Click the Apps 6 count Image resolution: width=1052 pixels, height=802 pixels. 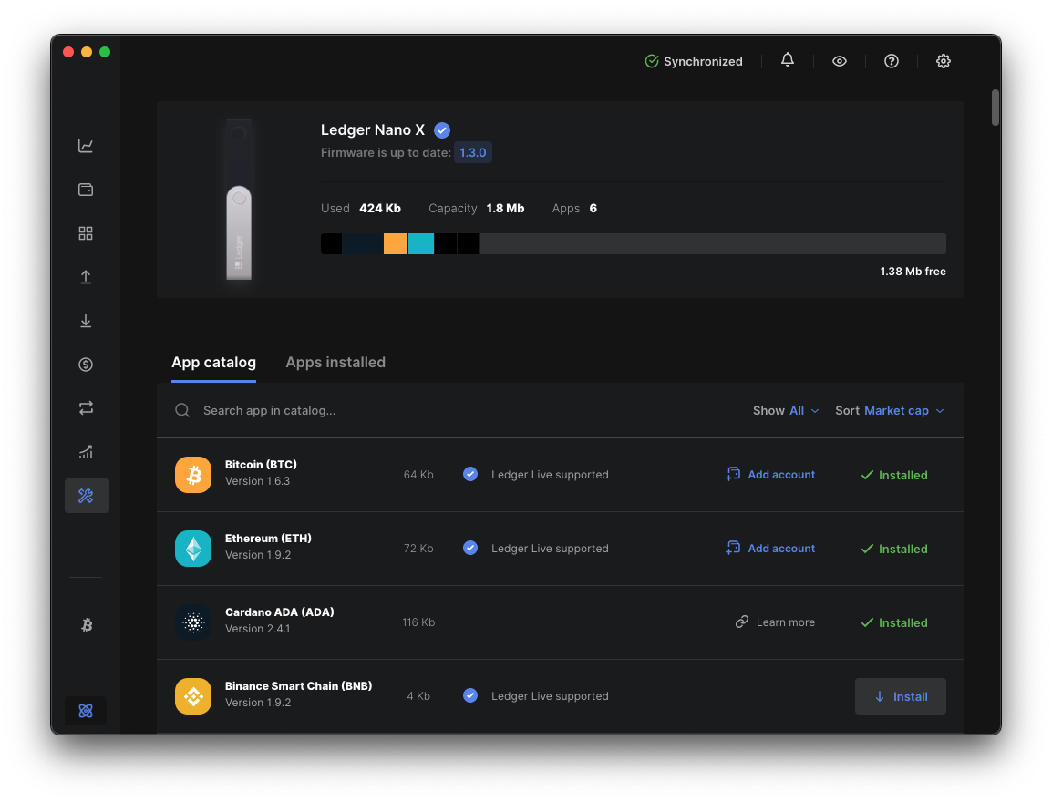point(593,209)
